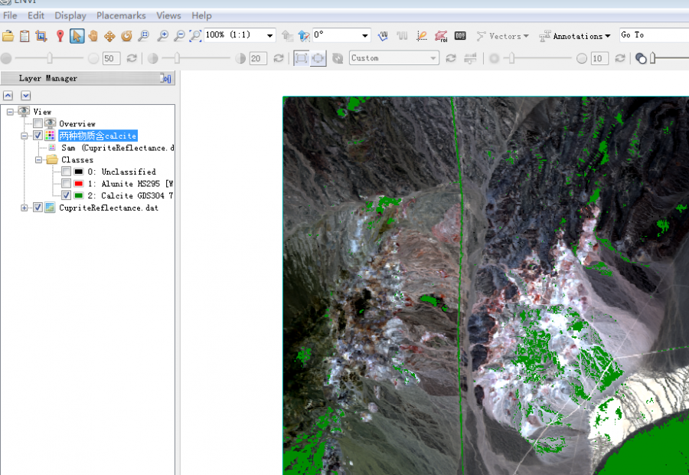Open the Display menu

[70, 15]
